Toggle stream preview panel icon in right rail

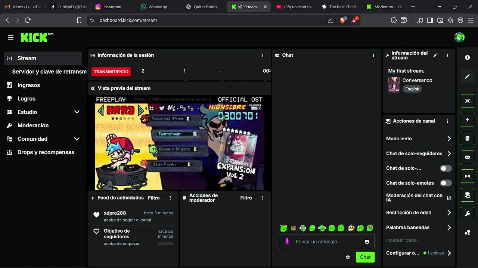[x=468, y=101]
